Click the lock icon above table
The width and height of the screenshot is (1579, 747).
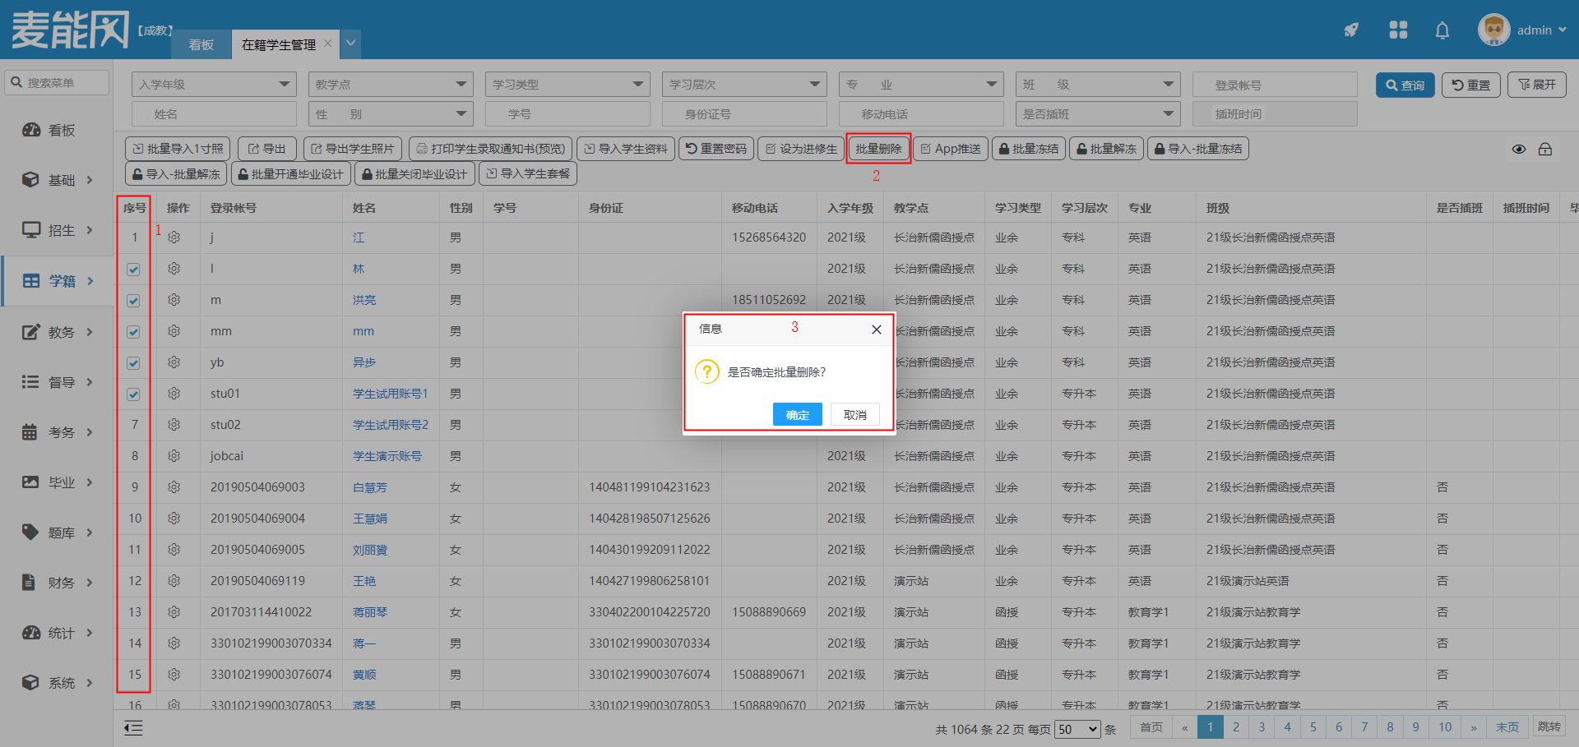coord(1545,149)
